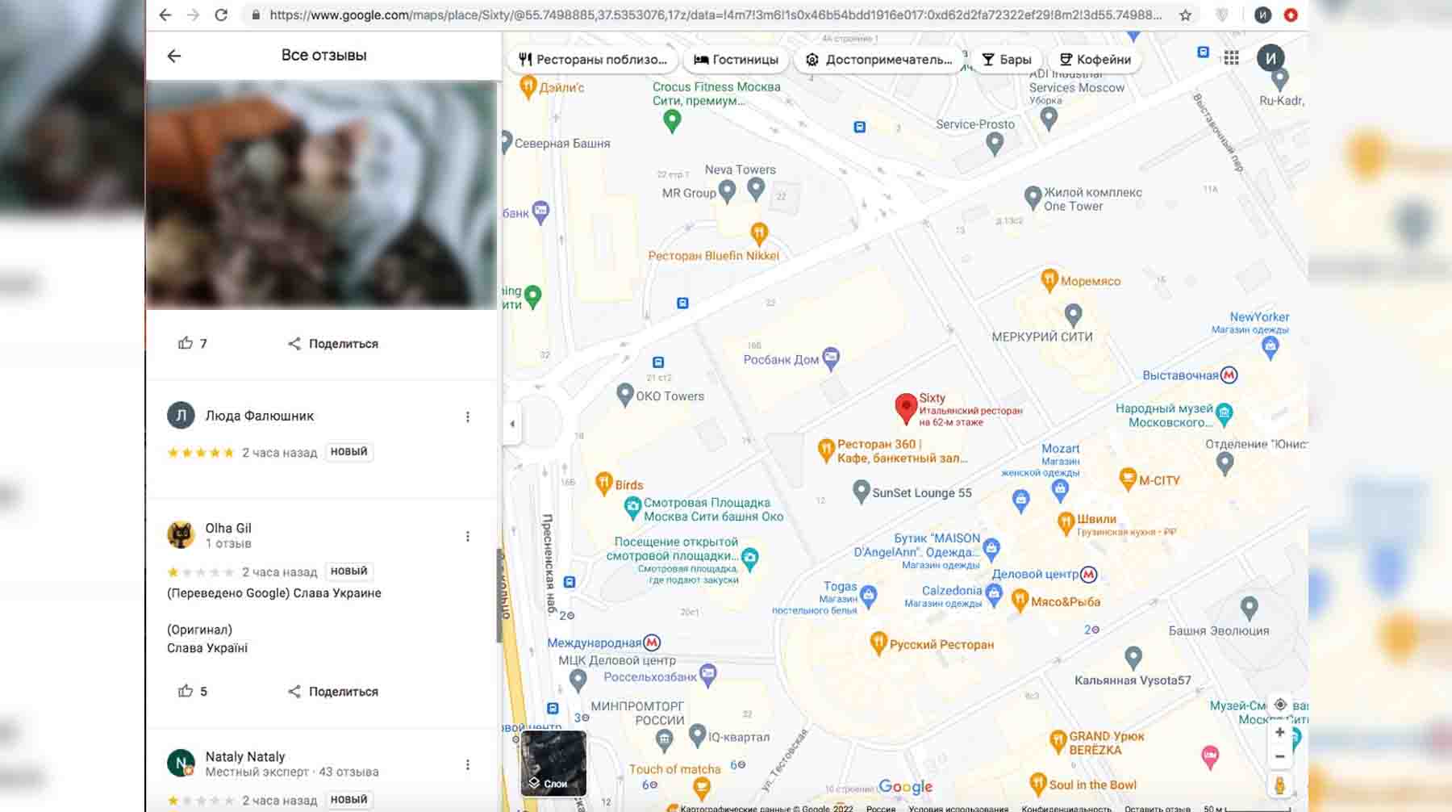Open Olha Gil's profile name

[x=228, y=528]
